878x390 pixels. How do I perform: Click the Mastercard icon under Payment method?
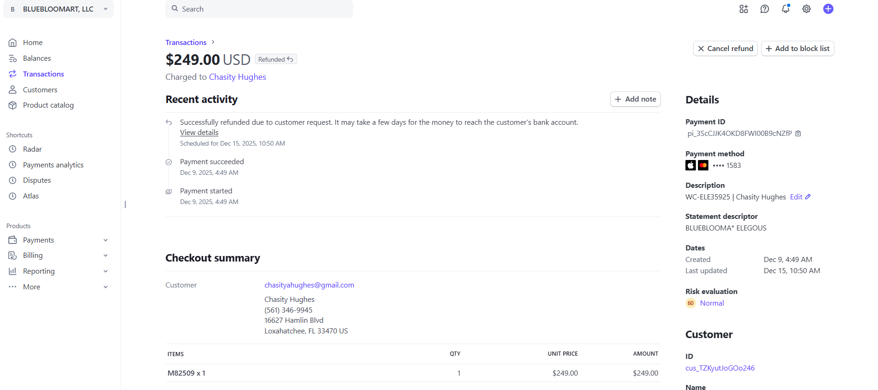point(703,166)
